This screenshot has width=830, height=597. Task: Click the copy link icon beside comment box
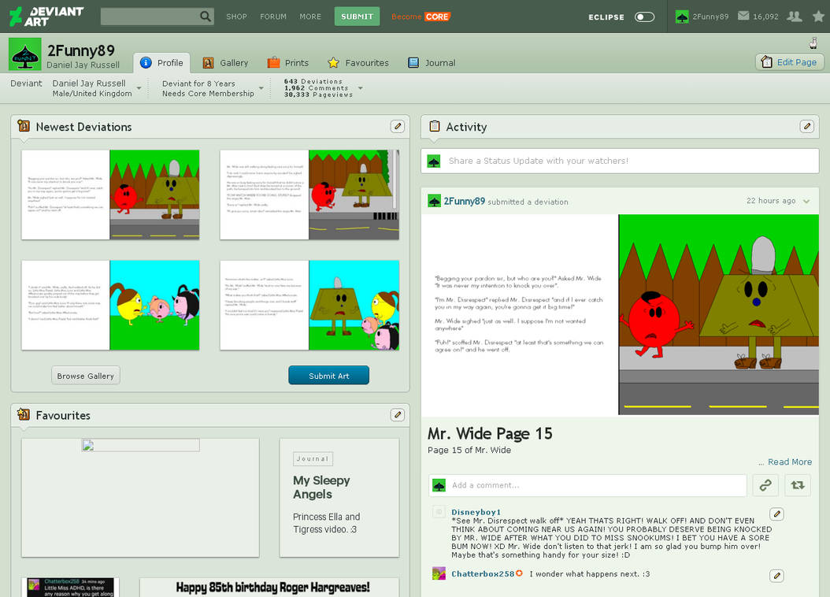pyautogui.click(x=765, y=485)
